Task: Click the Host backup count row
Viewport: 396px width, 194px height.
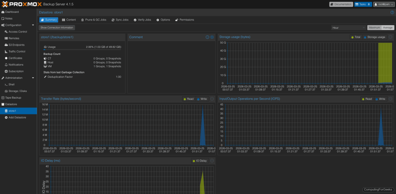Action: pyautogui.click(x=82, y=62)
